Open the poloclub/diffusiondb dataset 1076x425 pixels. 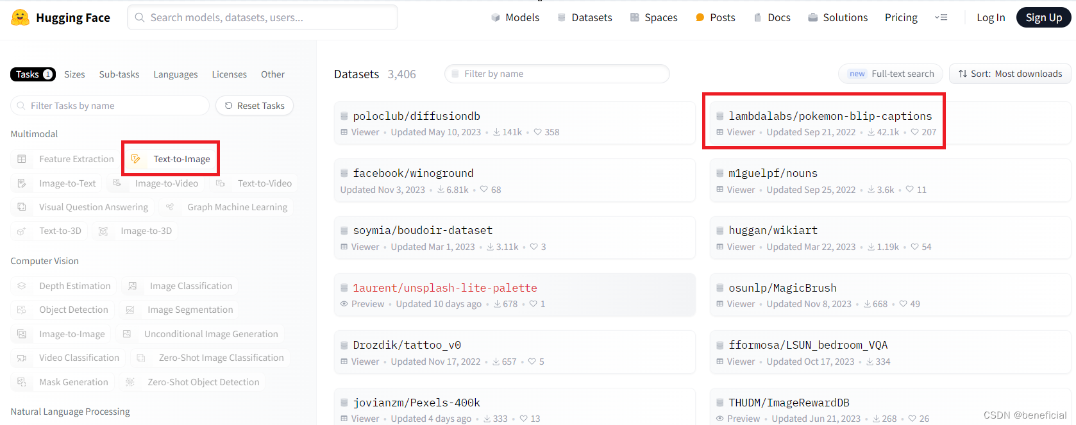click(x=514, y=123)
